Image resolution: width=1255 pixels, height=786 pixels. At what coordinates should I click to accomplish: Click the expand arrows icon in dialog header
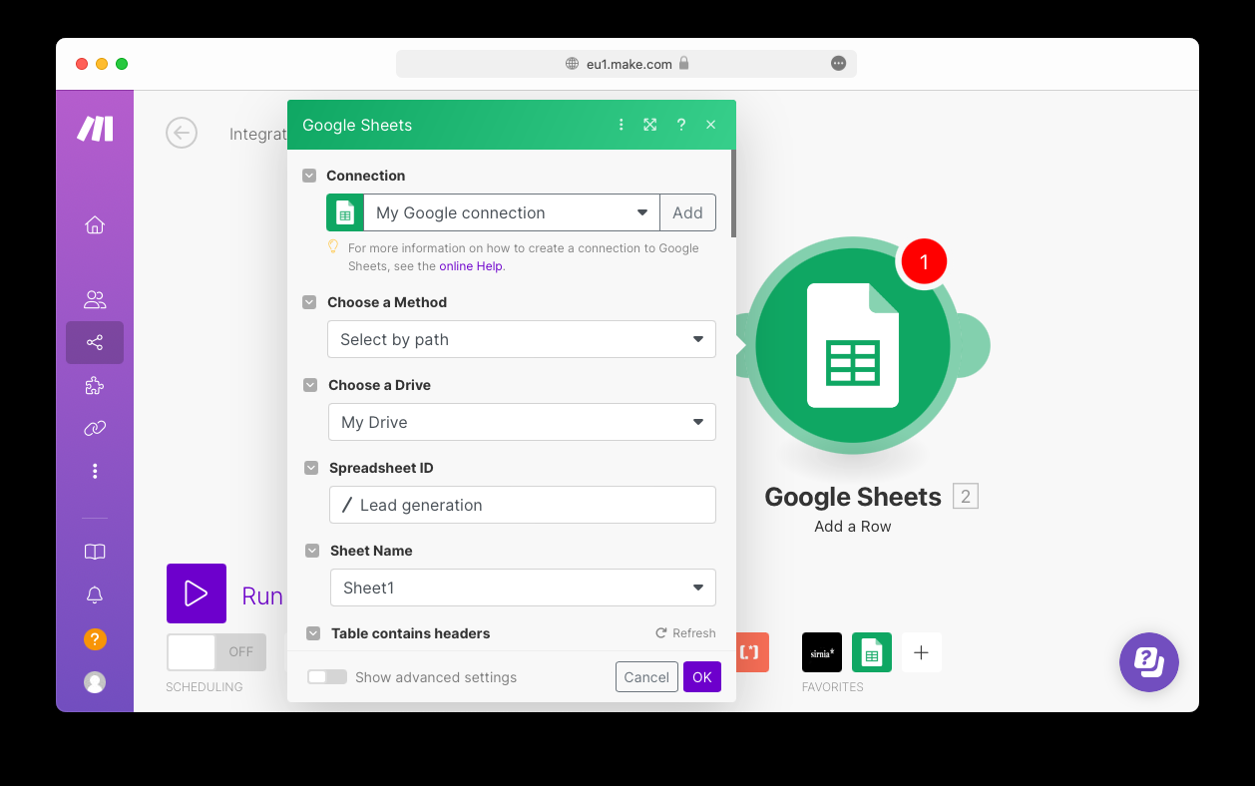(650, 125)
